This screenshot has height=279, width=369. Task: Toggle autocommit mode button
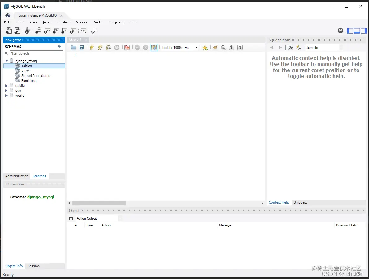pos(154,48)
